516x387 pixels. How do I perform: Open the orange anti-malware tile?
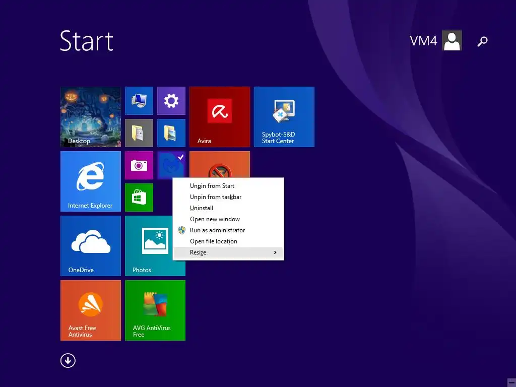(x=220, y=165)
